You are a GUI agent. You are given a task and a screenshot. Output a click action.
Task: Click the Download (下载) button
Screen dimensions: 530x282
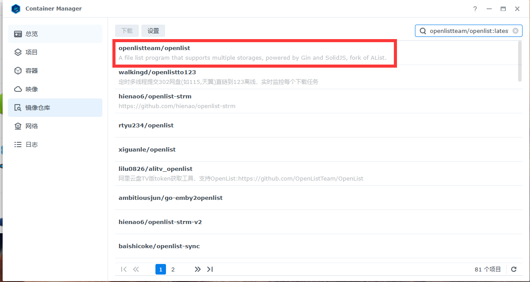(127, 31)
